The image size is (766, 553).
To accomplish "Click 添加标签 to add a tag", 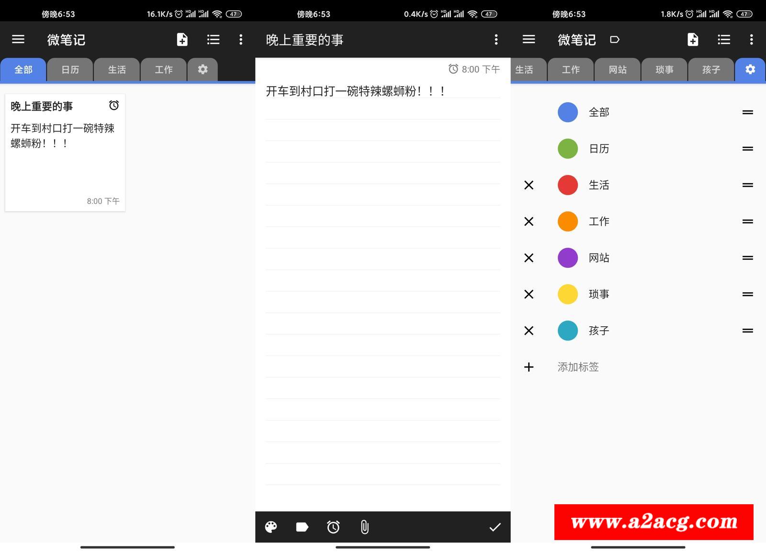I will (x=578, y=367).
